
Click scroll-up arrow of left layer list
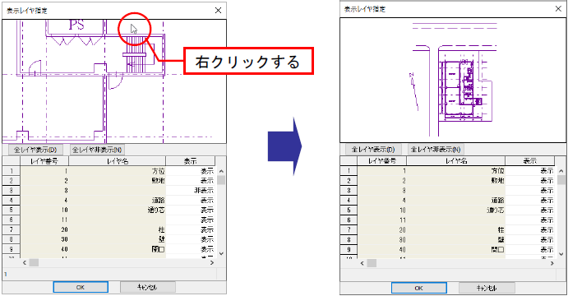(221, 171)
